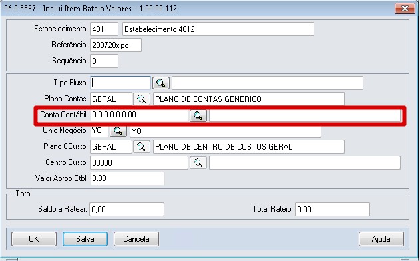Screen dimensions: 420x261
Task: Click the Cancela button
Action: click(x=136, y=239)
